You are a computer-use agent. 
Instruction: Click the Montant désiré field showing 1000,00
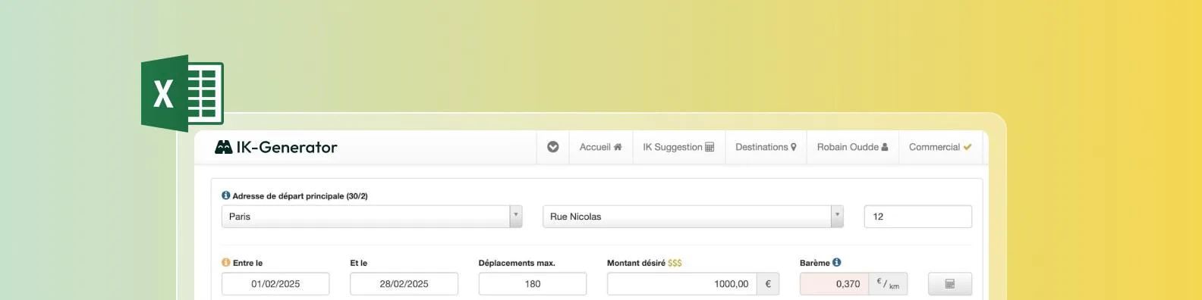pos(682,284)
